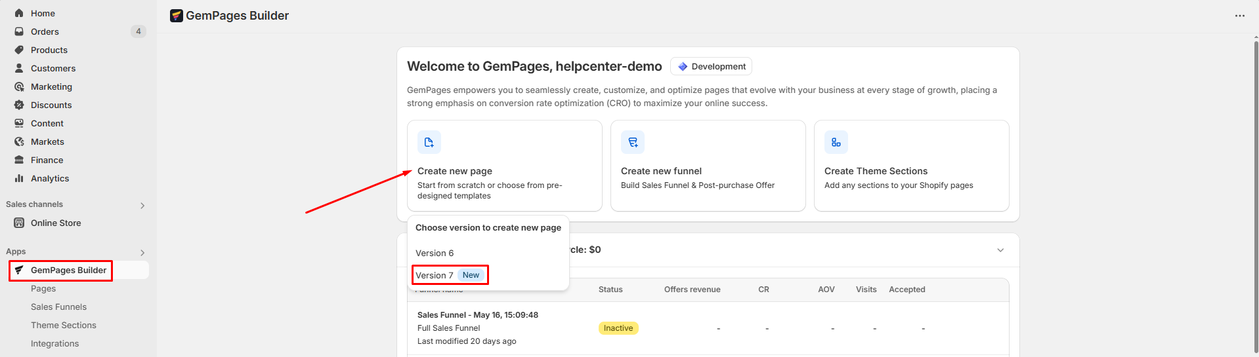
Task: Click the Finance bank icon
Action: point(19,160)
